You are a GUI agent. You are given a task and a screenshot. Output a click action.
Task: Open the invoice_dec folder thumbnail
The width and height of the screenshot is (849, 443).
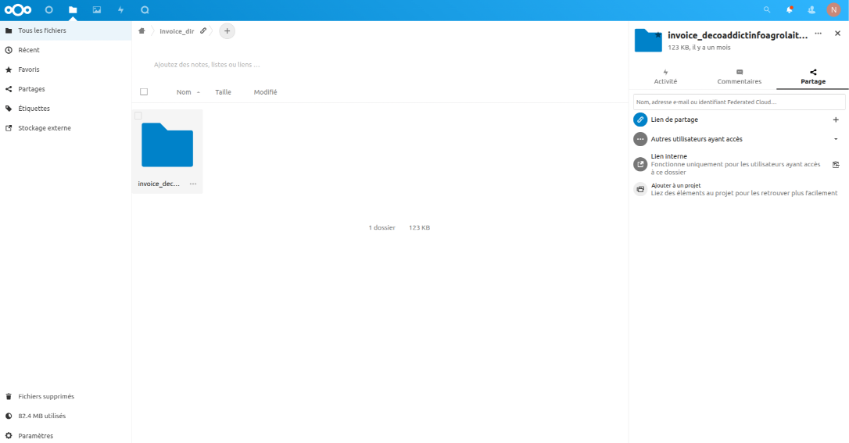pos(167,145)
